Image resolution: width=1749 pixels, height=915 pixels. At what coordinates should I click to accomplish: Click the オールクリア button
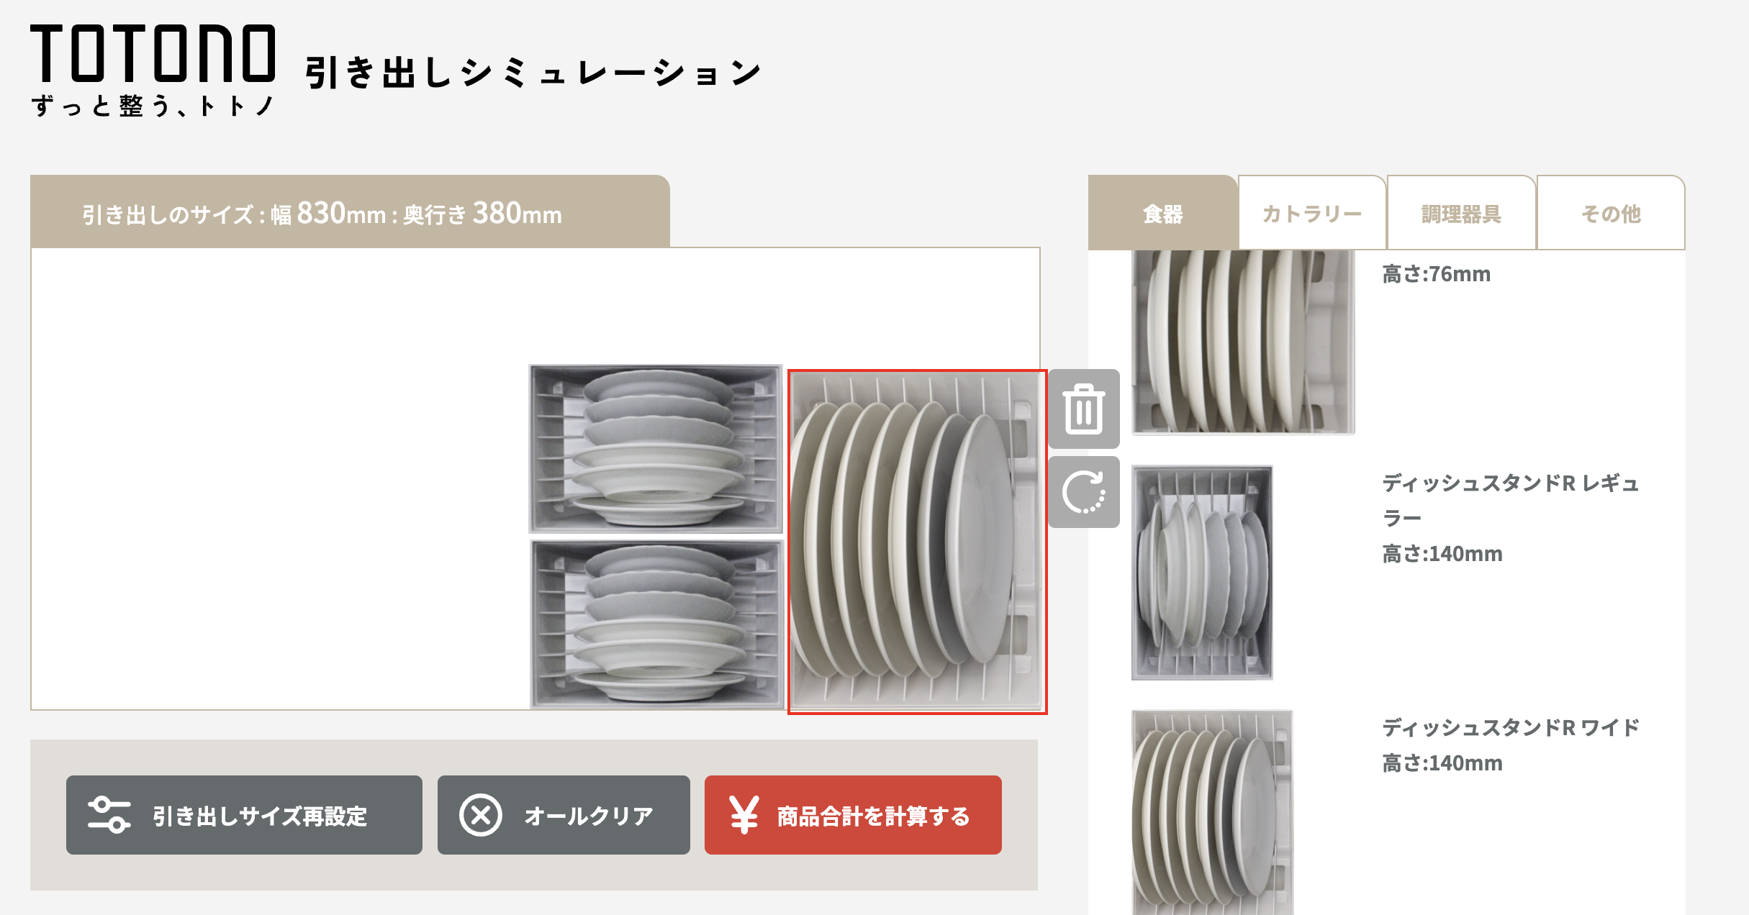tap(564, 815)
